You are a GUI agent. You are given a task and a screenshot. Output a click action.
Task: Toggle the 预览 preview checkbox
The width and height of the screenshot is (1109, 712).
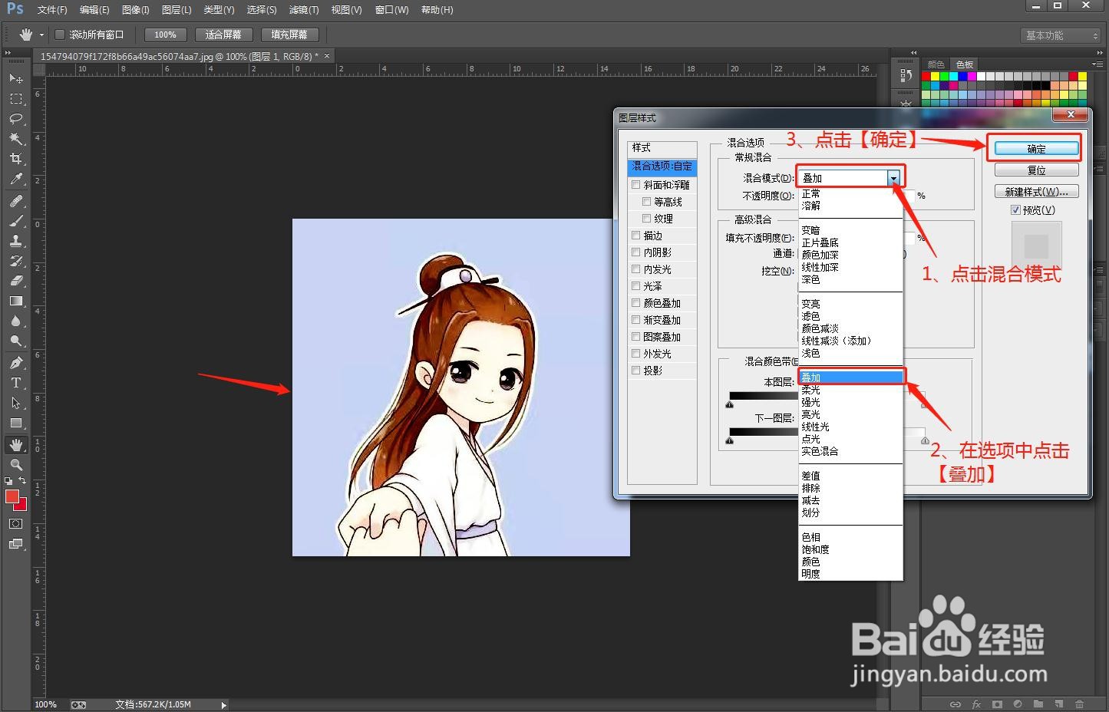[1015, 210]
